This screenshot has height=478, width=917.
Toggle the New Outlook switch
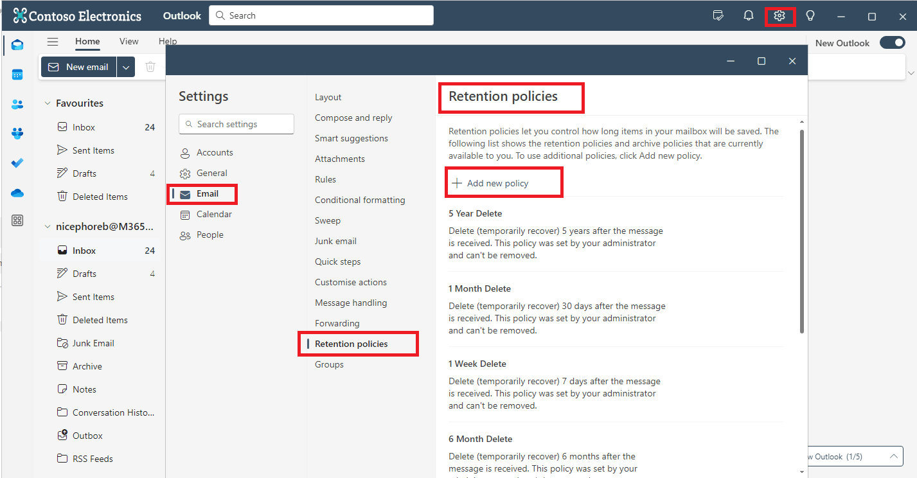(x=892, y=42)
